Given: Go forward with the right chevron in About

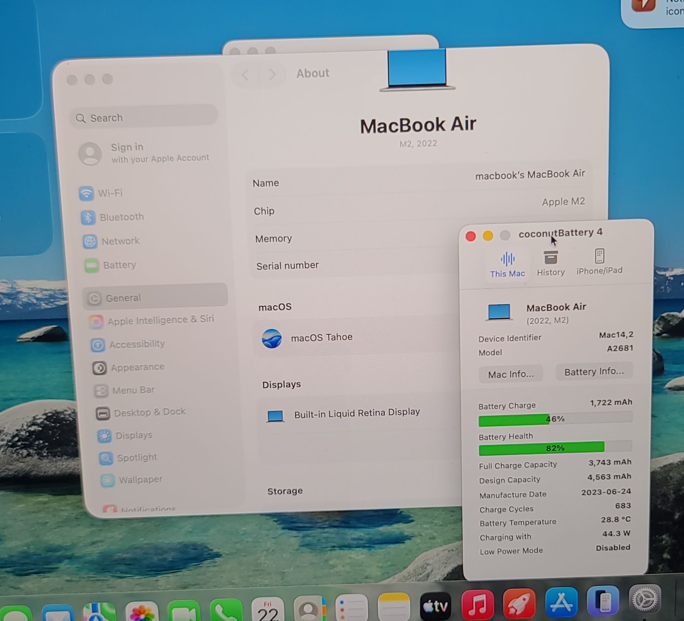Looking at the screenshot, I should click(272, 74).
